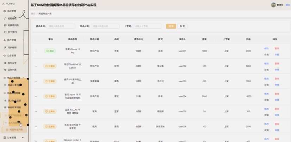
Task: Click the price cell 18000
Action: pos(248,96)
